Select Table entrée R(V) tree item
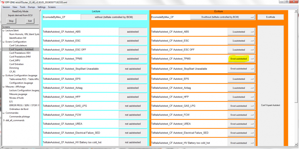Viewport: 299px width, 149px height. point(24,79)
